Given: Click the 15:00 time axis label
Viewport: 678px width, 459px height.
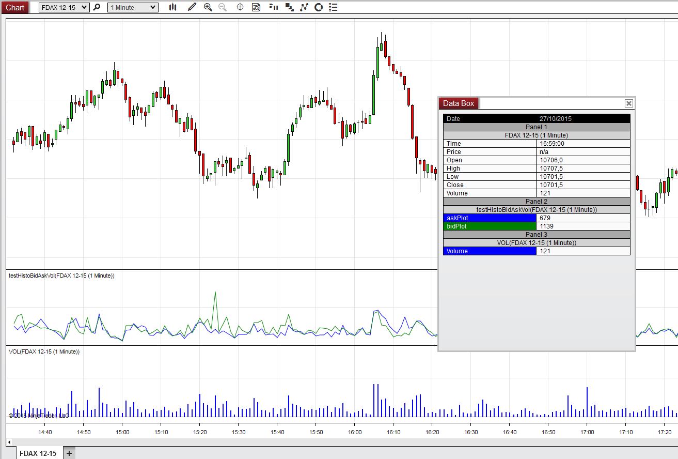Looking at the screenshot, I should point(122,432).
